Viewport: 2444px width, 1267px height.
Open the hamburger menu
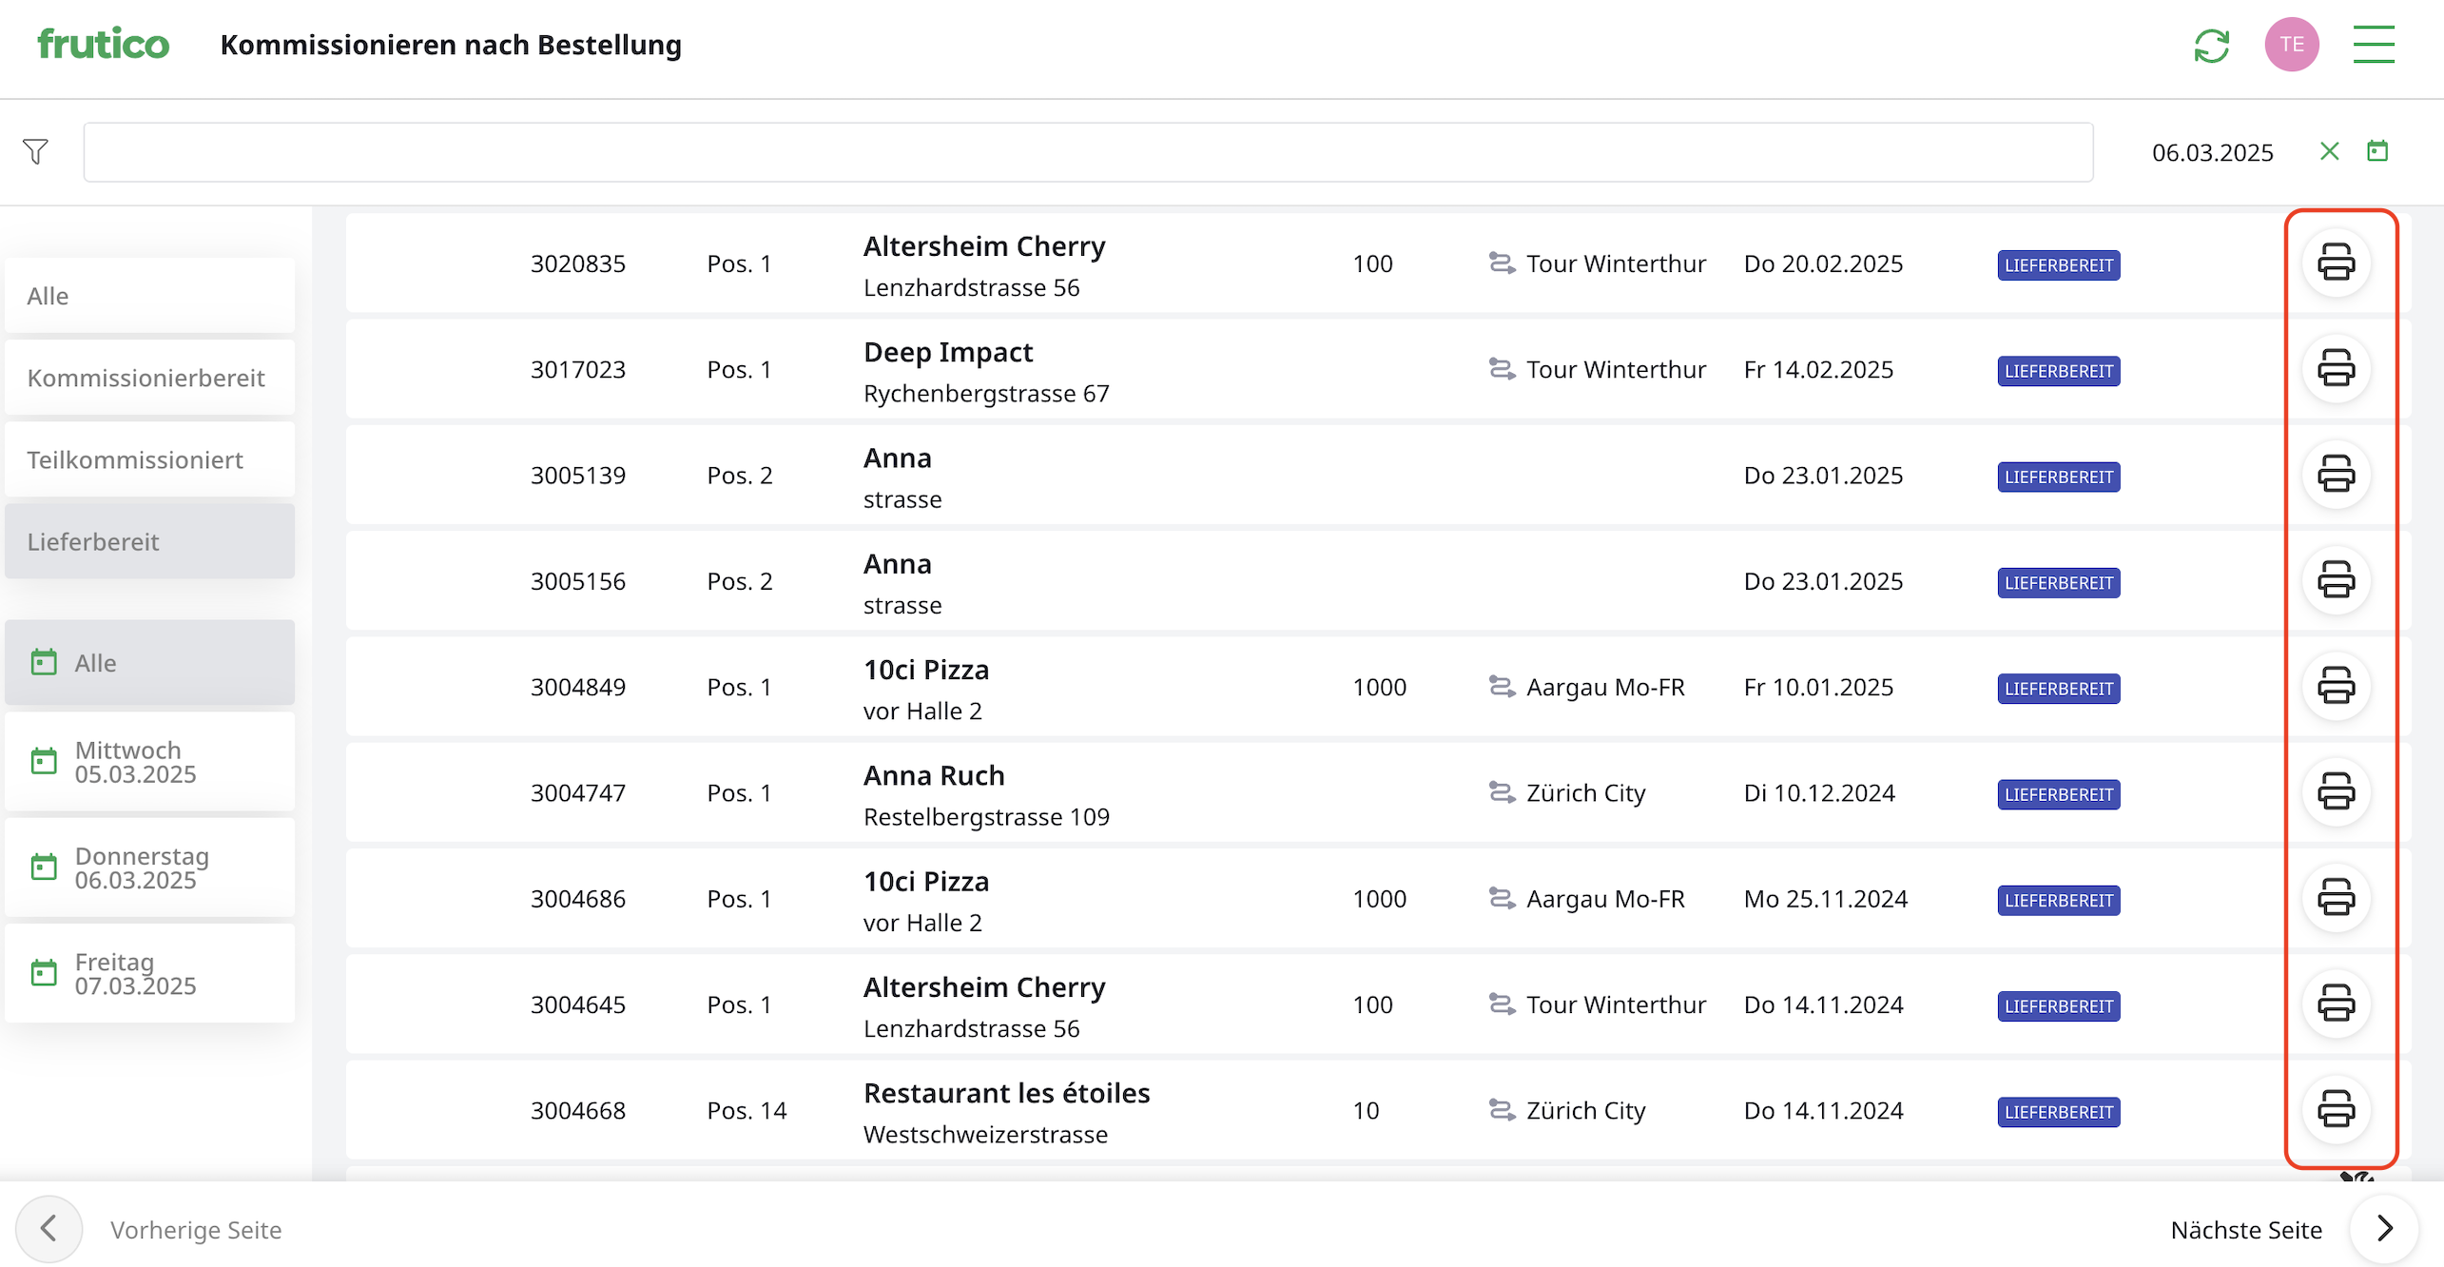click(2373, 45)
